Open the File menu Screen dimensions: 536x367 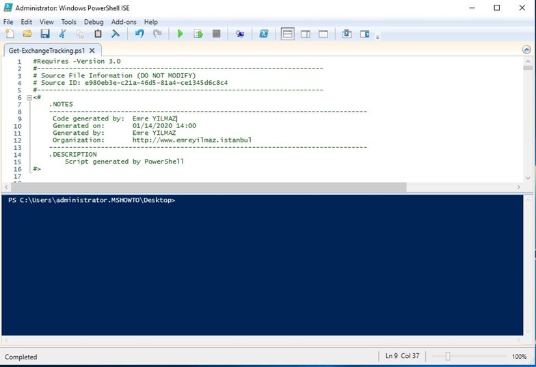pyautogui.click(x=8, y=22)
